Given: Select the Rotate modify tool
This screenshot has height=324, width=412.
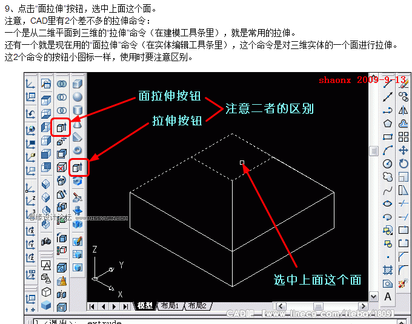Looking at the screenshot, I should pyautogui.click(x=404, y=164).
